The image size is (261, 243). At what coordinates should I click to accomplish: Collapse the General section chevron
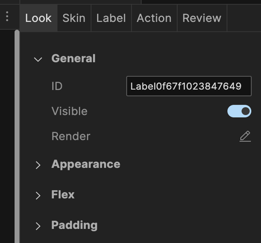[x=38, y=59]
